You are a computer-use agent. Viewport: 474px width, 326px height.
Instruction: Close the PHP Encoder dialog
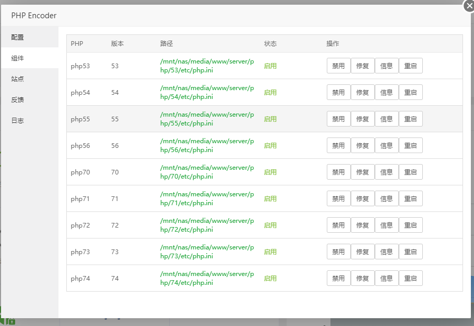(x=469, y=6)
